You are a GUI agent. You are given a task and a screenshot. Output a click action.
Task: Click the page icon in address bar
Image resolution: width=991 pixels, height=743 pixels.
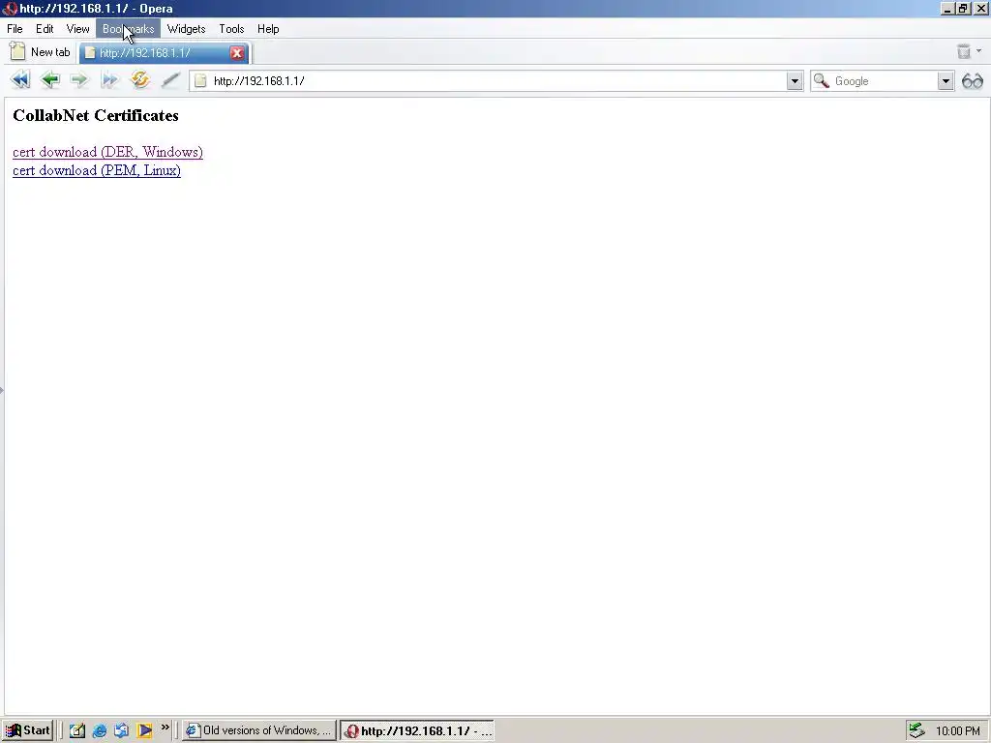click(x=200, y=81)
